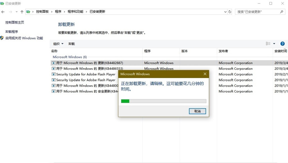Open the recent locations dropdown arrow

(x=16, y=12)
